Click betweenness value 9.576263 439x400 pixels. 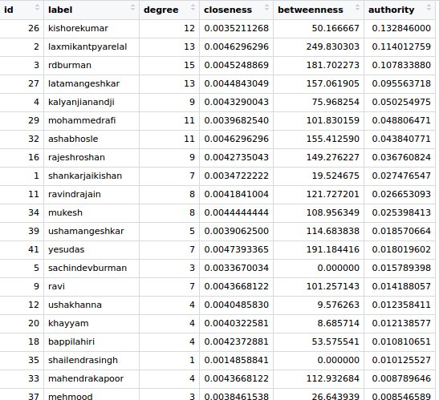click(x=338, y=305)
